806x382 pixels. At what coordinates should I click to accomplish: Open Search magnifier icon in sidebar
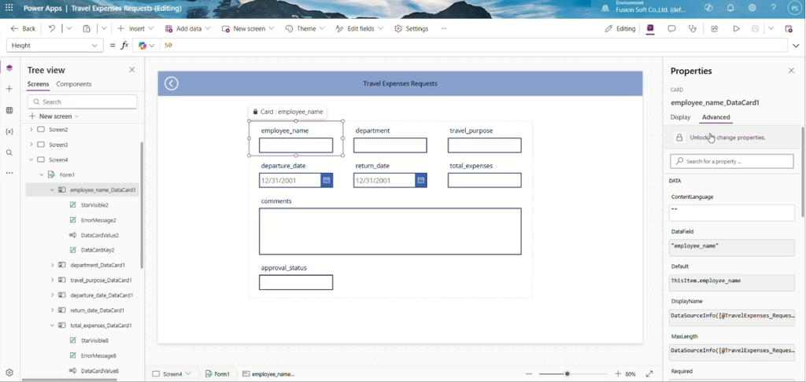pyautogui.click(x=9, y=152)
